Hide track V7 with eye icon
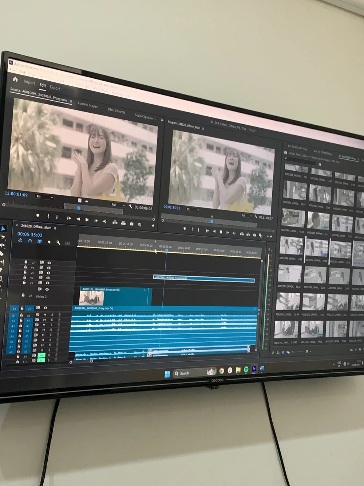The width and height of the screenshot is (364, 486). click(x=49, y=263)
